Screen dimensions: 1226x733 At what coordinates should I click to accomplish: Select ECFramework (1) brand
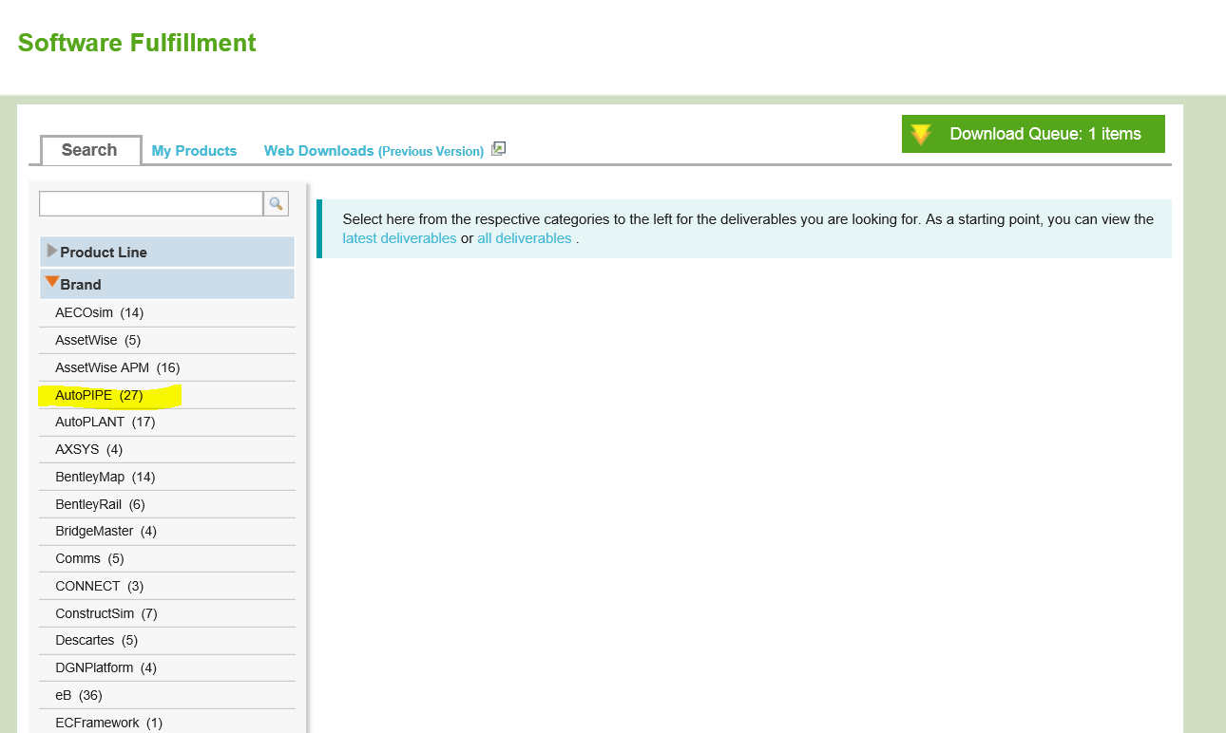click(x=109, y=723)
